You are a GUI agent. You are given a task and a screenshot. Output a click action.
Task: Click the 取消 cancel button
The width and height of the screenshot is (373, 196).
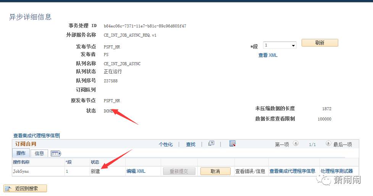[215, 171]
